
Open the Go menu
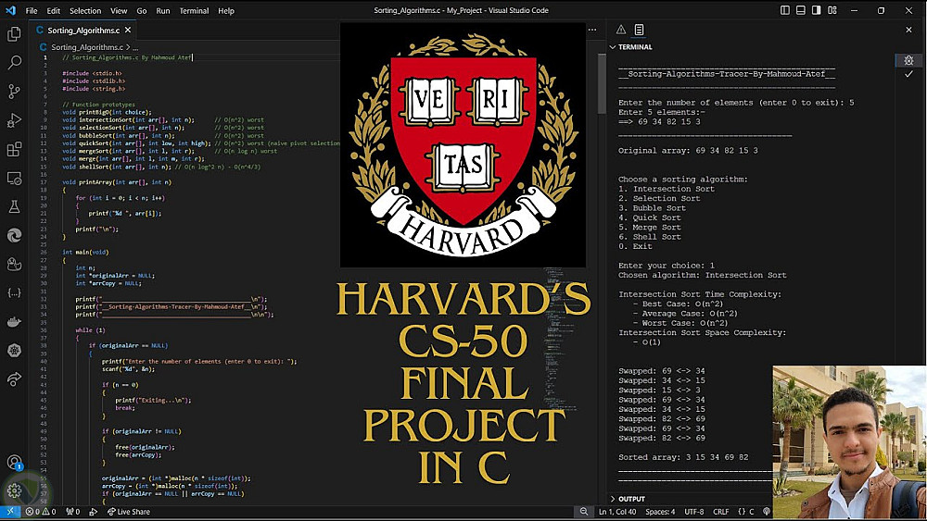click(x=142, y=10)
